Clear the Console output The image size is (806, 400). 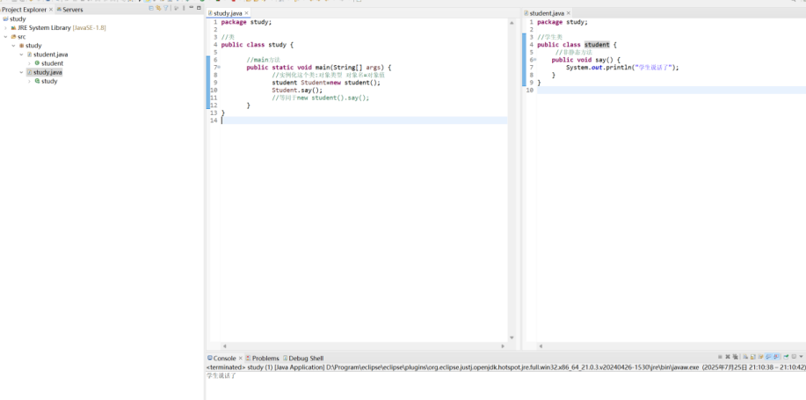click(x=744, y=356)
